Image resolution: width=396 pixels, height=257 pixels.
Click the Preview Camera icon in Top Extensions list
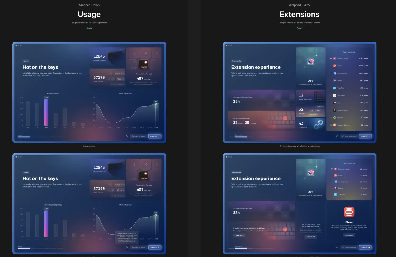point(334,125)
